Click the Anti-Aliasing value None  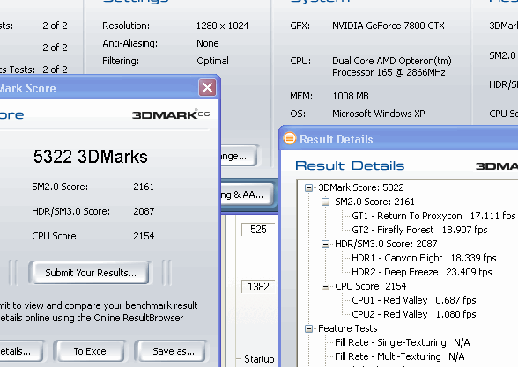[208, 43]
